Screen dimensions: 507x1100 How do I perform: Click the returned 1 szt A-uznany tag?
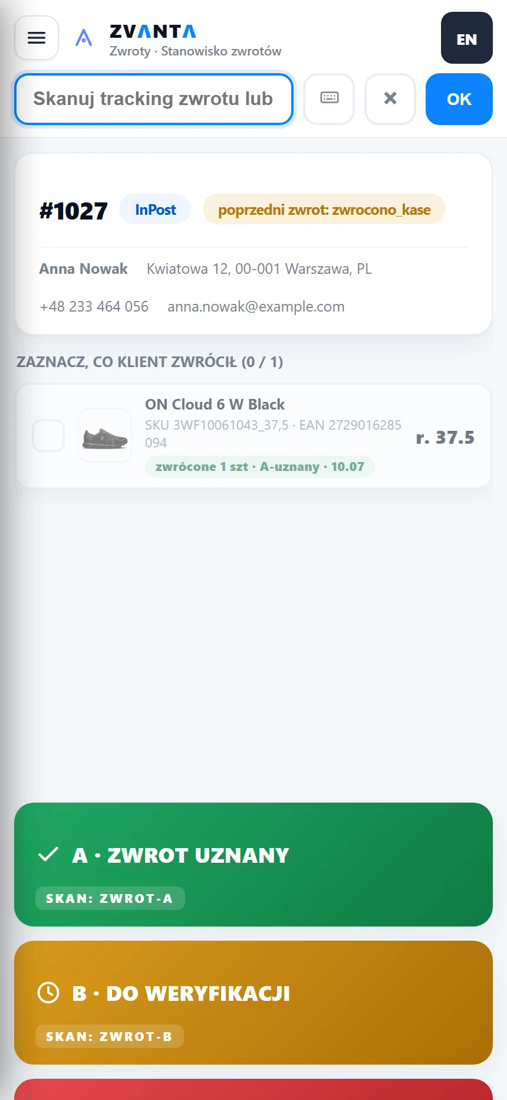coord(260,467)
